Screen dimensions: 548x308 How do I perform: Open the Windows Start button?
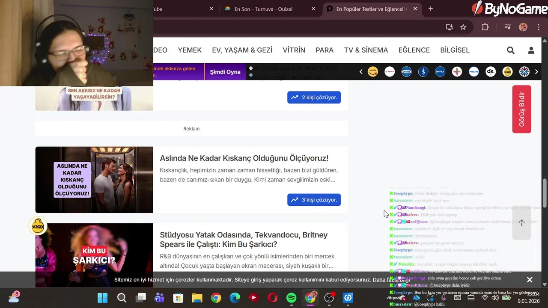pos(102,298)
